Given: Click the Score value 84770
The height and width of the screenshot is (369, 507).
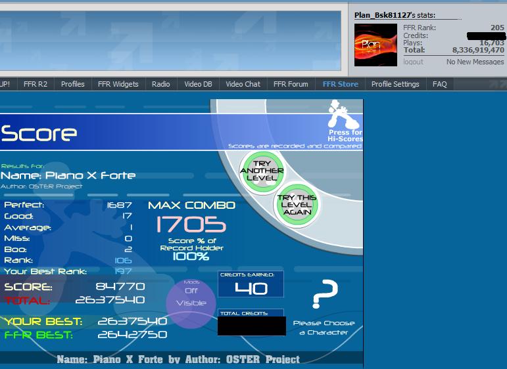Looking at the screenshot, I should 120,286.
